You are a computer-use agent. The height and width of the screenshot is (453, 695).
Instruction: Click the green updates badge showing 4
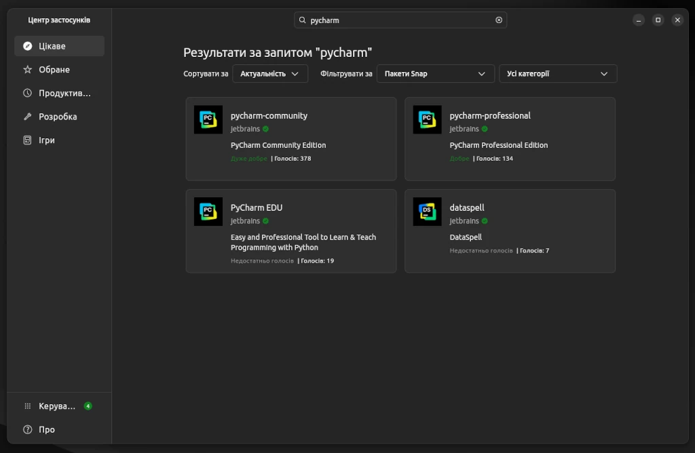click(88, 406)
